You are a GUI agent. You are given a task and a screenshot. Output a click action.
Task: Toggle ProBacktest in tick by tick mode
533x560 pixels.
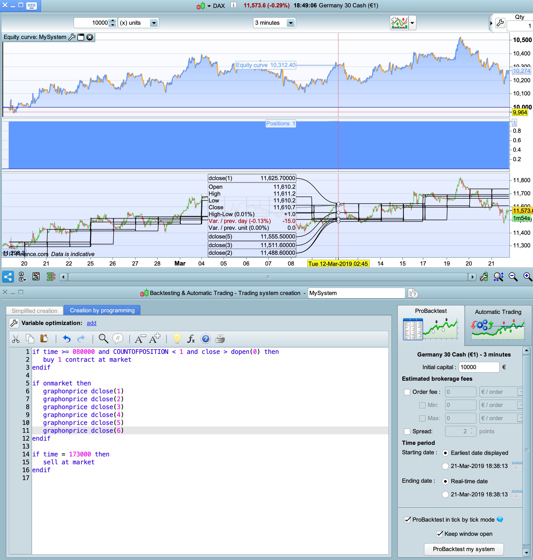click(x=408, y=520)
